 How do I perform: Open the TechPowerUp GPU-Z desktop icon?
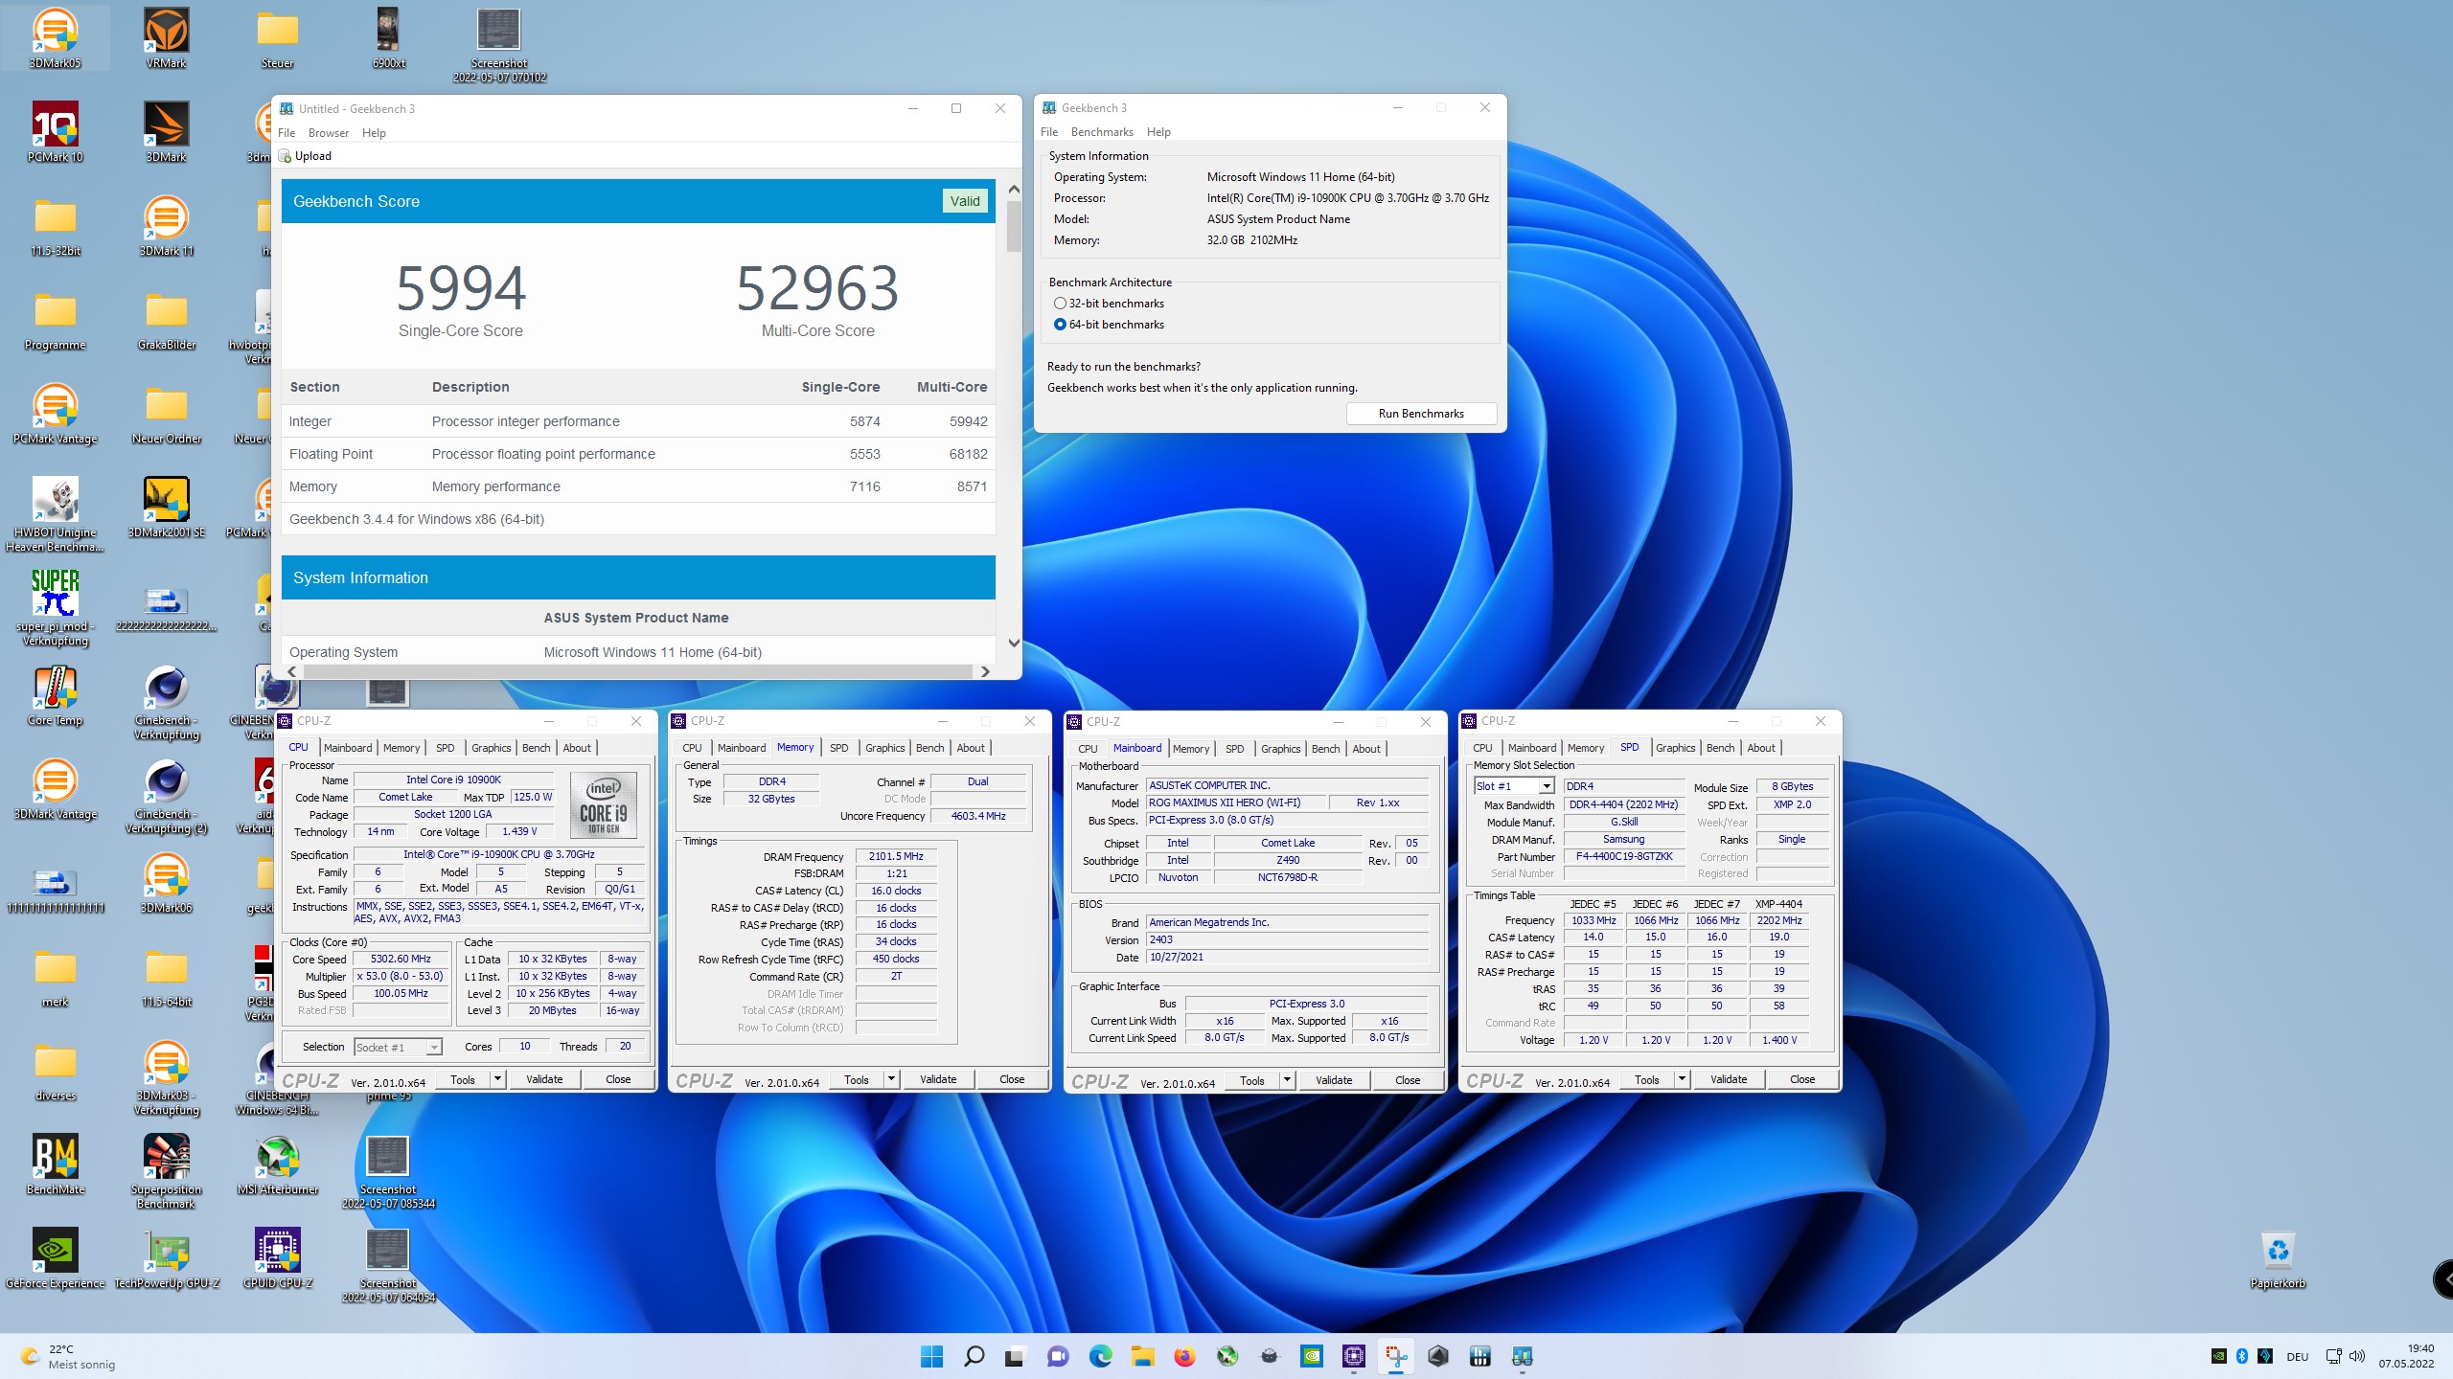[167, 1258]
